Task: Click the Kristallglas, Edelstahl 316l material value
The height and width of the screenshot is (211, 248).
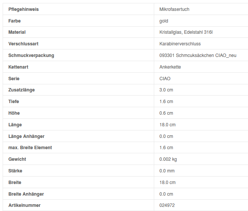Action: (x=186, y=32)
